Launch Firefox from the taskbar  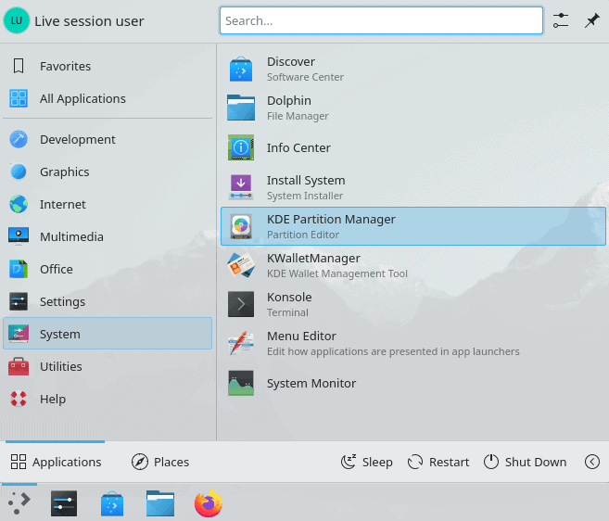(209, 503)
